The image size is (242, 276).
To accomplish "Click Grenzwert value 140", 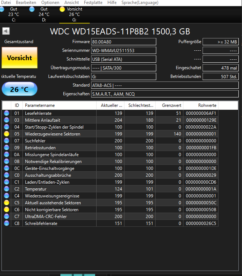I will 177,134.
